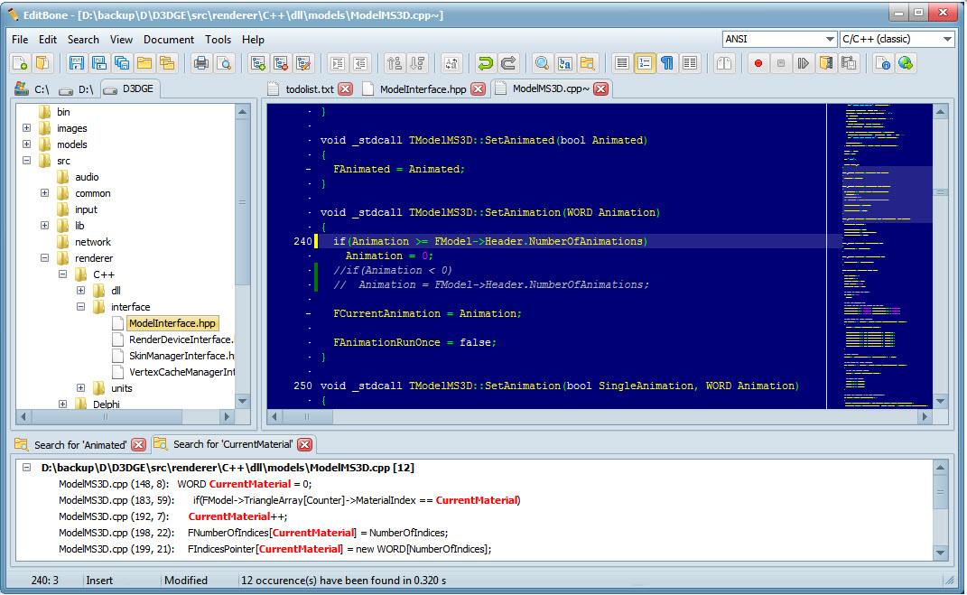Viewport: 967px width, 595px height.
Task: Expand the dll folder node
Action: coord(80,291)
